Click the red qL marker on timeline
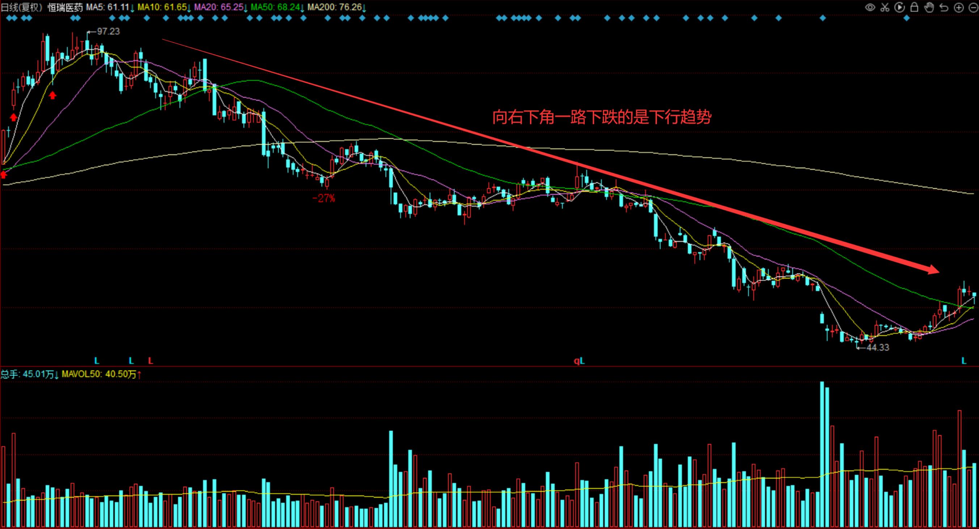 (579, 361)
